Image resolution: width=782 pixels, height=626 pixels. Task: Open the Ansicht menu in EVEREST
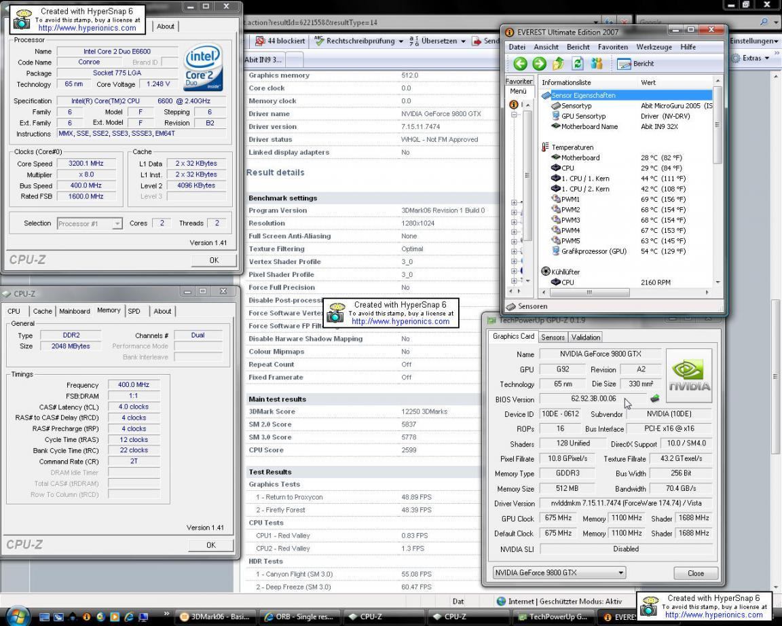point(546,47)
